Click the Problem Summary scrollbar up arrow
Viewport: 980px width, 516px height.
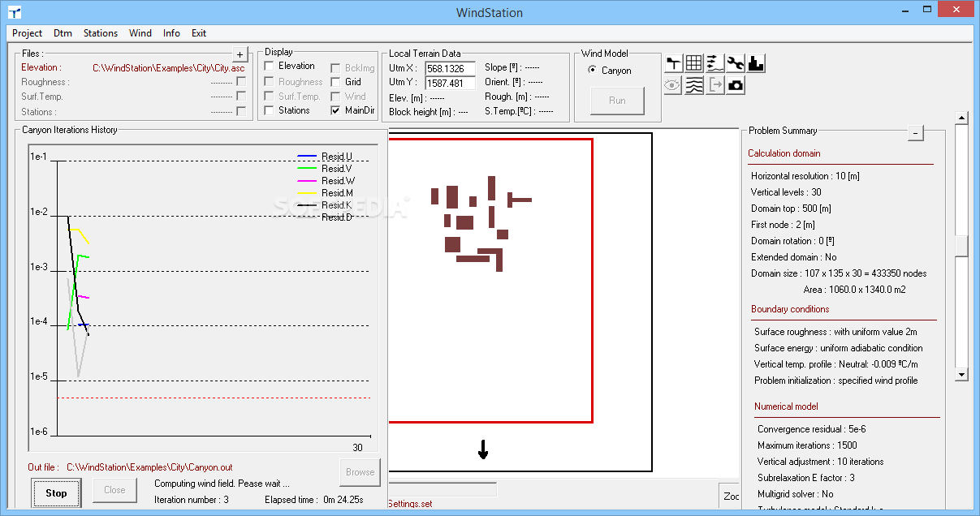tap(962, 119)
